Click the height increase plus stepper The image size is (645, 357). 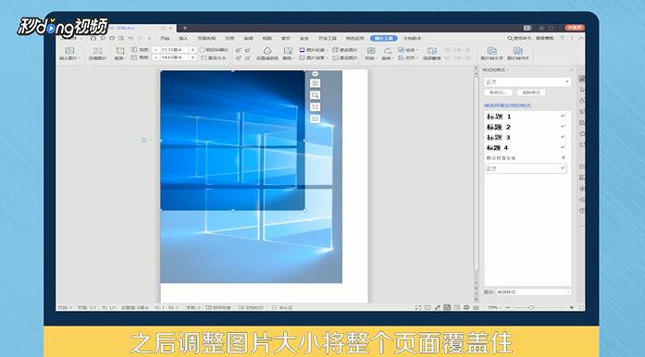point(192,50)
